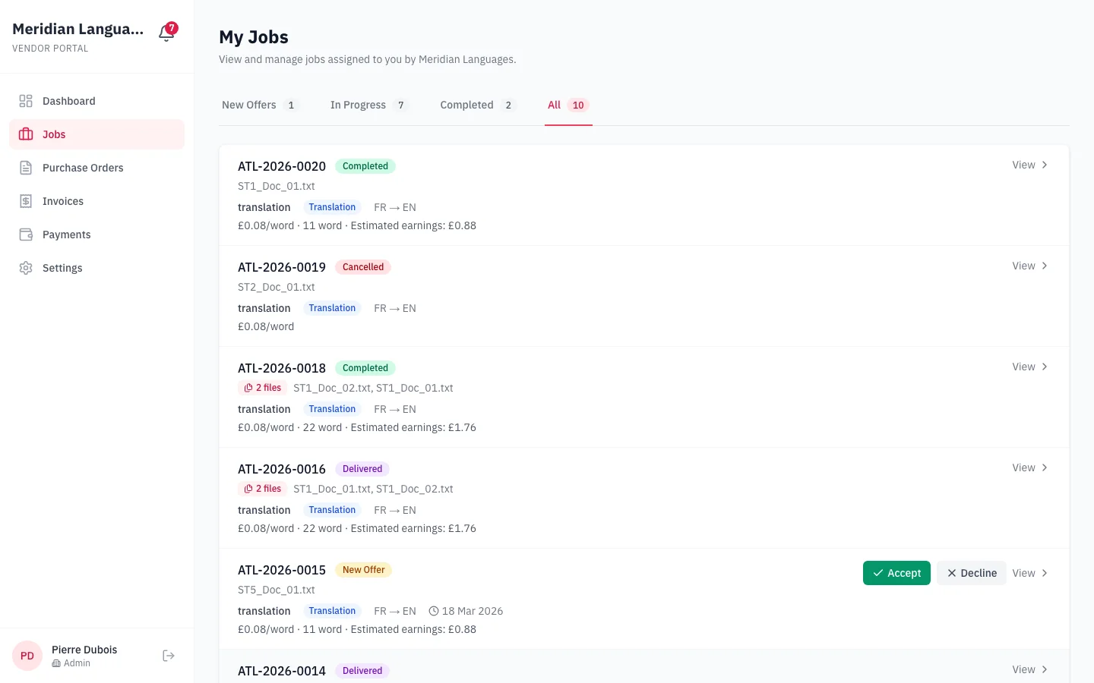Click the Purchase Orders document icon
Screen dimensions: 1094x683
coord(26,168)
